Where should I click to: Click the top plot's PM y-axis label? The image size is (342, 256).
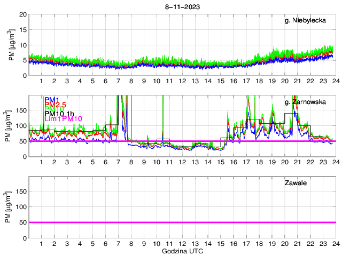[12, 45]
